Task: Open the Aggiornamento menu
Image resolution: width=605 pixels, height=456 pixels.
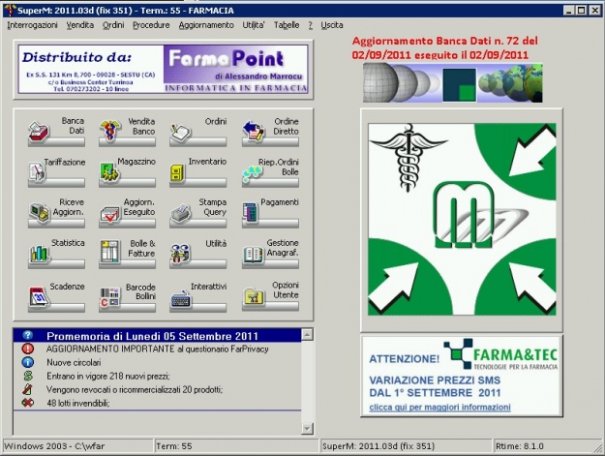Action: 206,25
